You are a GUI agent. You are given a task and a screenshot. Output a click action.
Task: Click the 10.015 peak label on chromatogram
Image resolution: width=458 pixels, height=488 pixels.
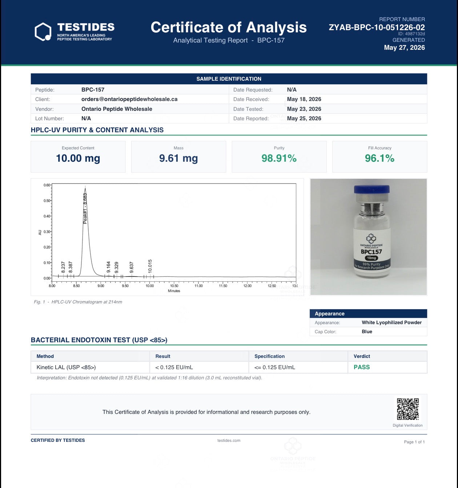point(150,266)
